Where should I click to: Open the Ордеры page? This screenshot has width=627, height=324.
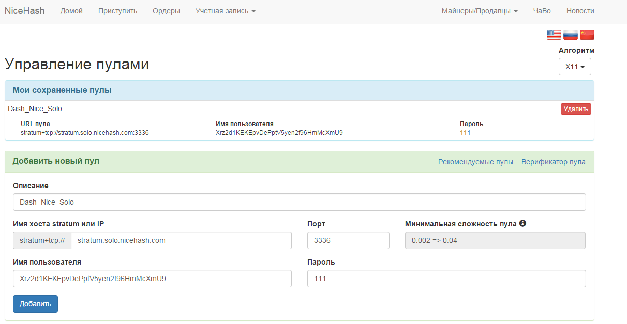[166, 11]
